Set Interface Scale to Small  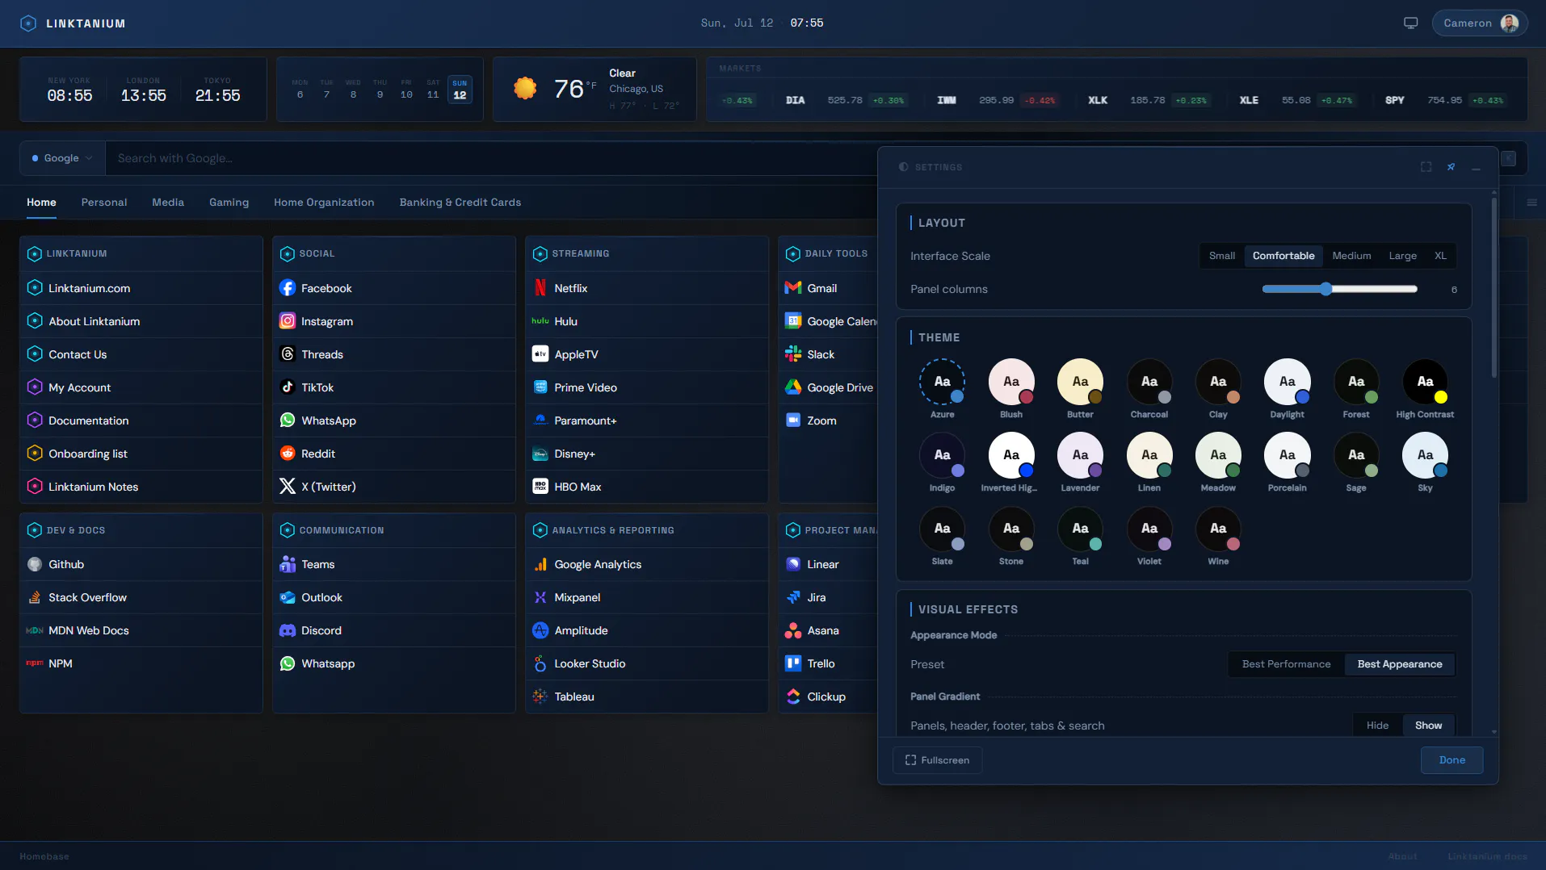point(1221,256)
